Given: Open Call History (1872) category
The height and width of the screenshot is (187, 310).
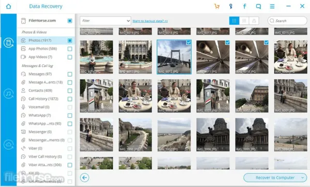Looking at the screenshot, I should [x=43, y=99].
